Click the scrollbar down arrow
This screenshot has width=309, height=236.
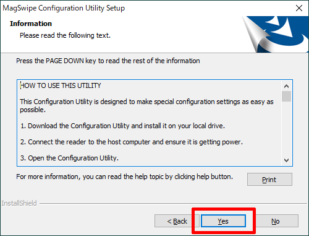(286, 160)
